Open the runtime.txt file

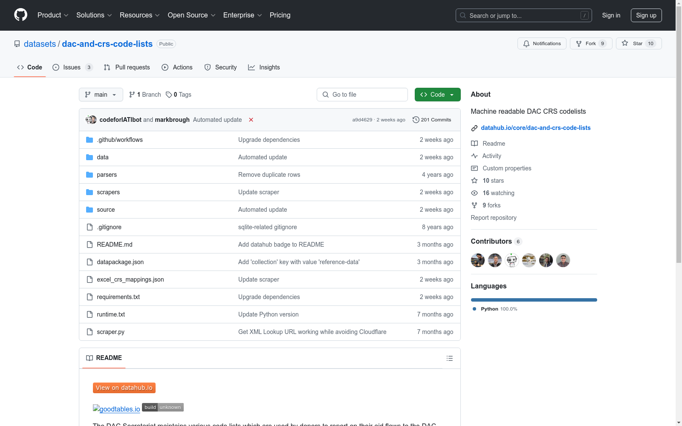click(111, 314)
